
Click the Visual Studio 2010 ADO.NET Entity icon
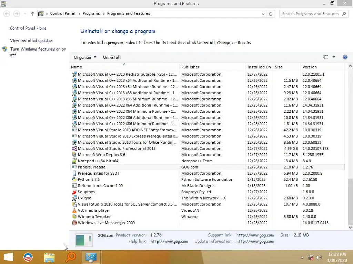74,130
